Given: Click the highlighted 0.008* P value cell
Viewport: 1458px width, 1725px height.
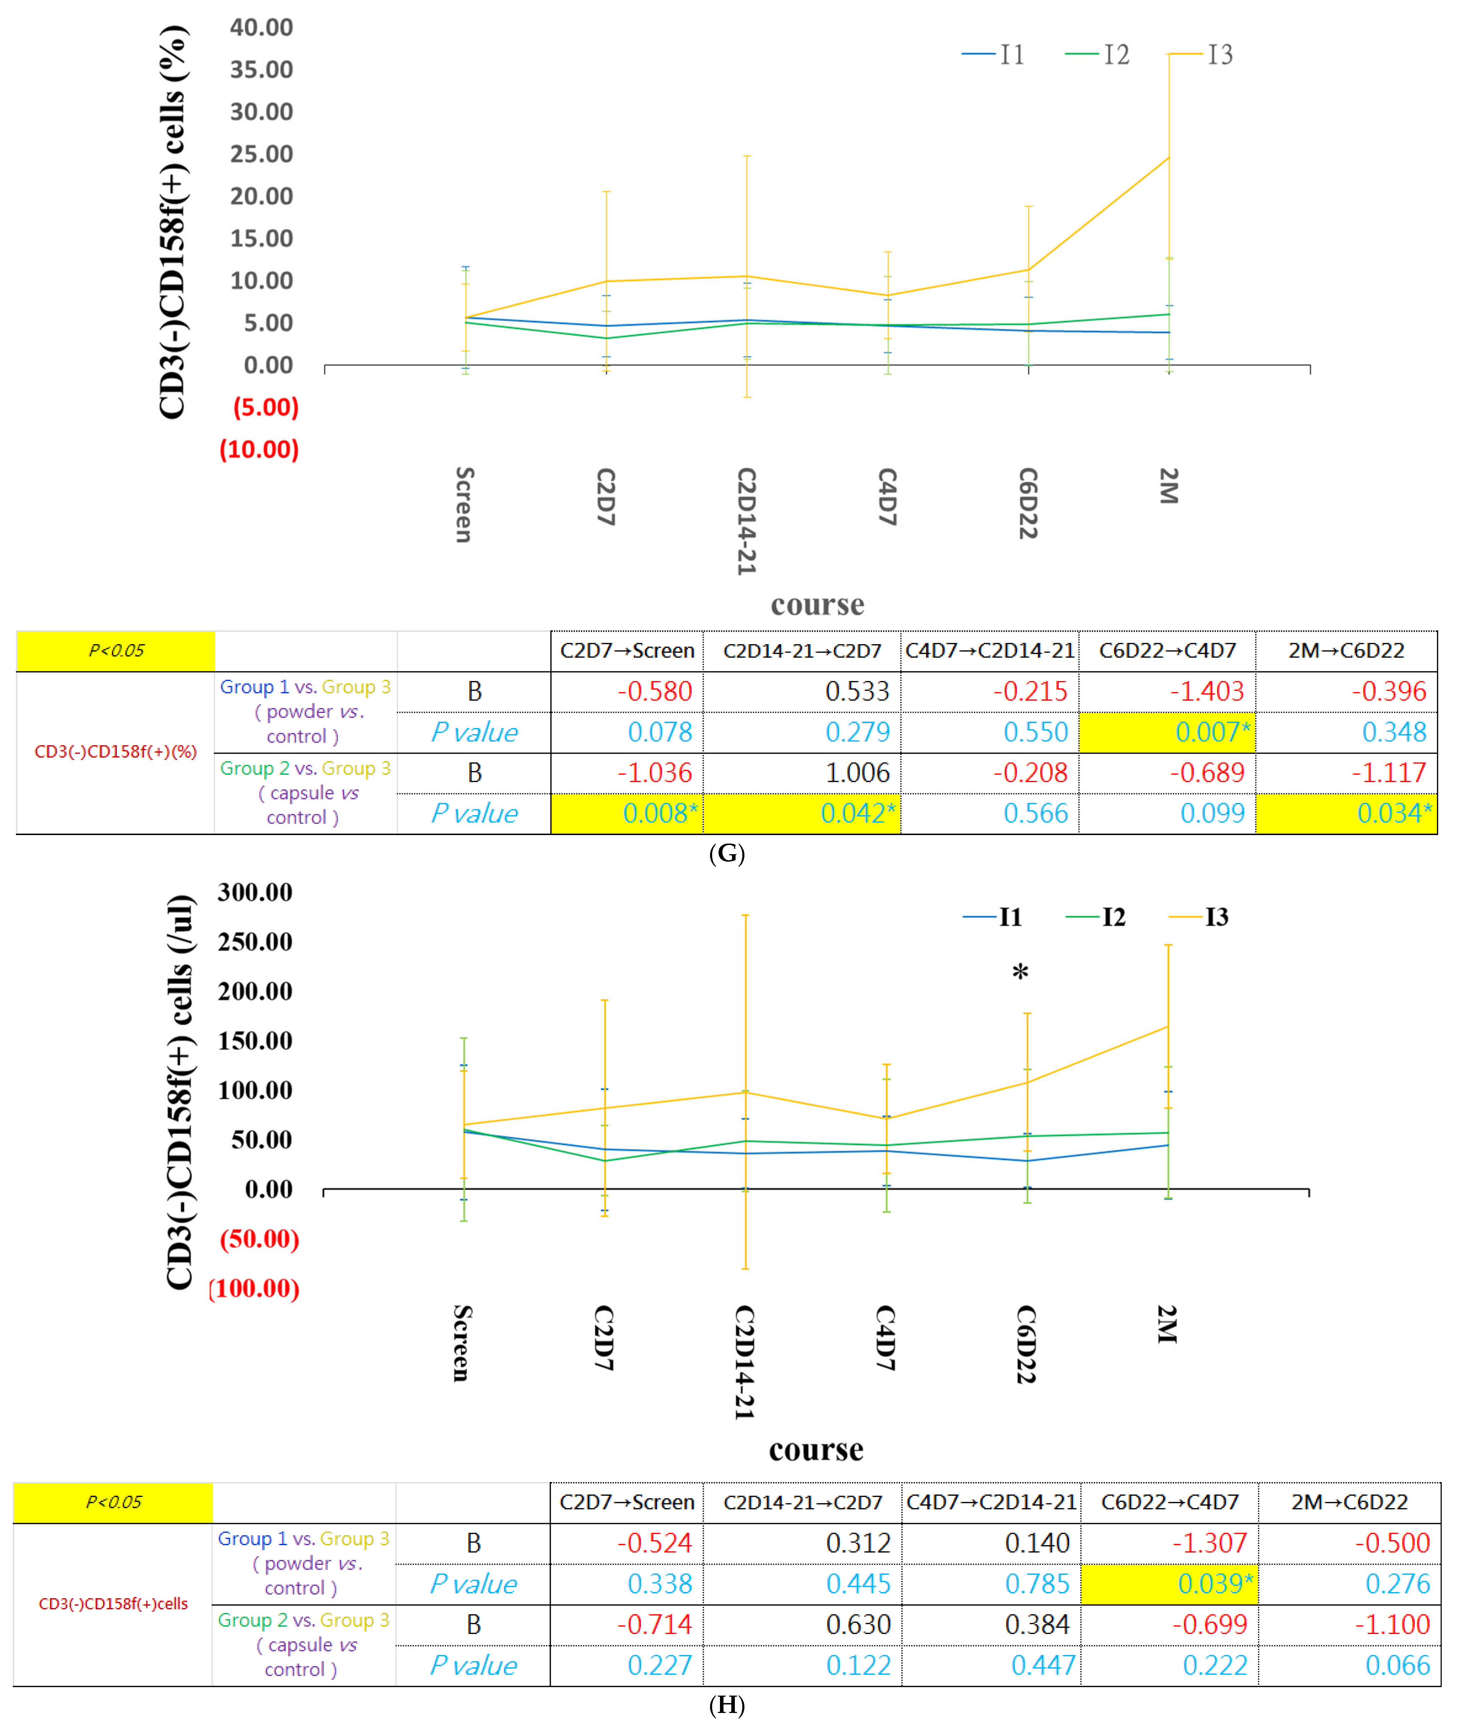Looking at the screenshot, I should pyautogui.click(x=626, y=813).
